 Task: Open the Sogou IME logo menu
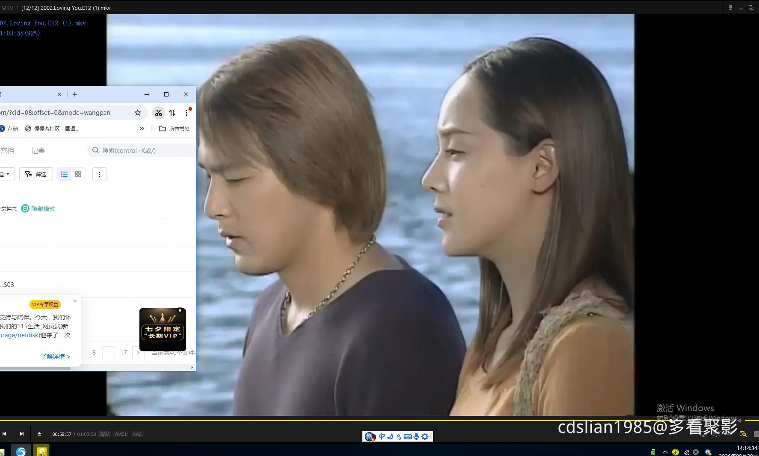(370, 436)
